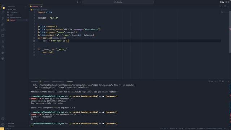
Task: Click the def profile(names, age) line
Action: point(52,38)
